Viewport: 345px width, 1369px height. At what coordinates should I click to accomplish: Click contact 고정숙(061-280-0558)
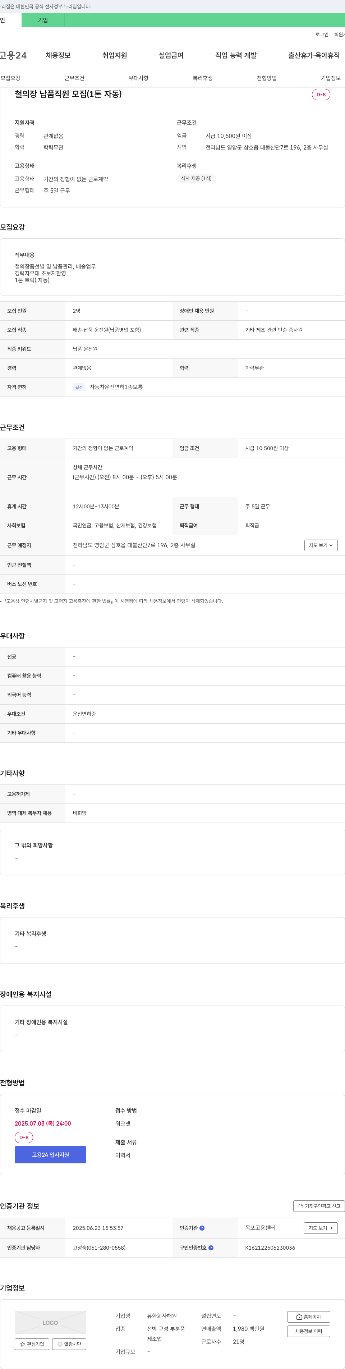click(x=99, y=1248)
